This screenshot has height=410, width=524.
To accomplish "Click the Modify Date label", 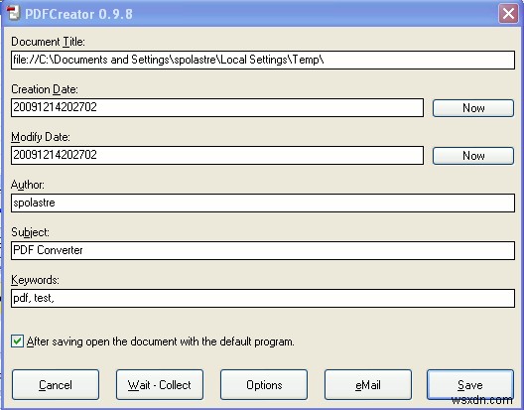I will (41, 137).
